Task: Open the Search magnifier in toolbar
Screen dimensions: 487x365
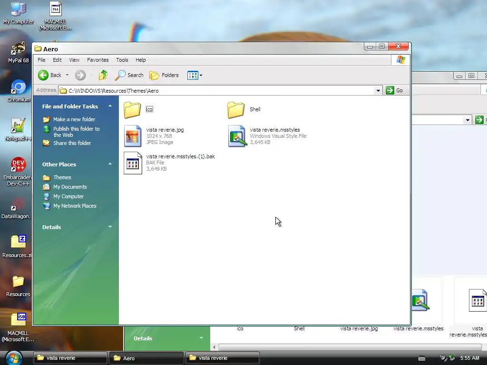Action: [x=129, y=75]
